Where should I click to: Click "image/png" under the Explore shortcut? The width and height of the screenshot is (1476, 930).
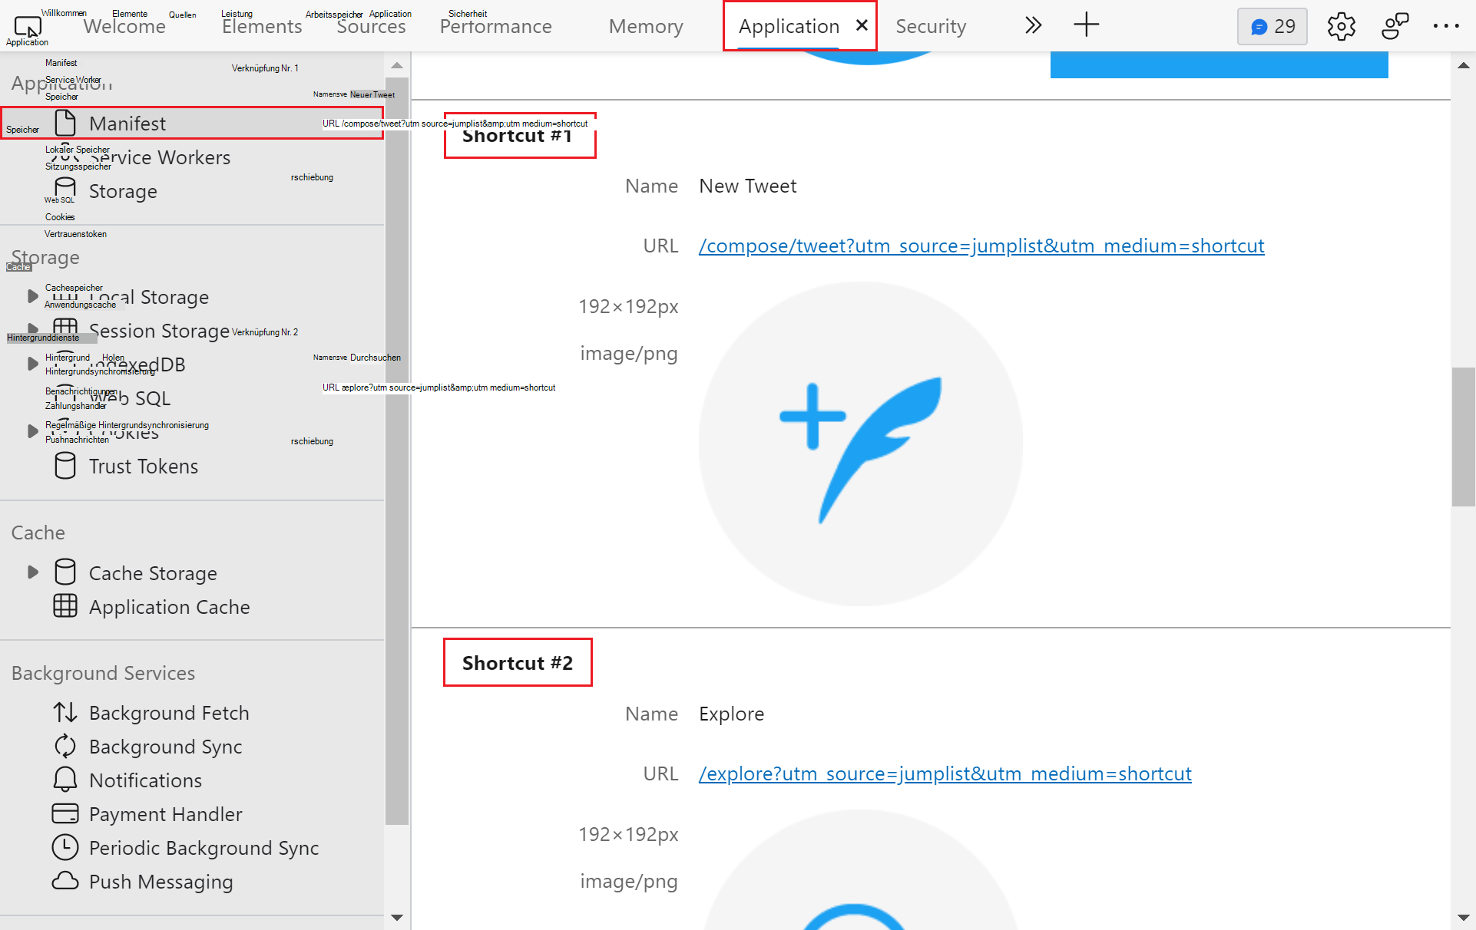[x=629, y=881]
